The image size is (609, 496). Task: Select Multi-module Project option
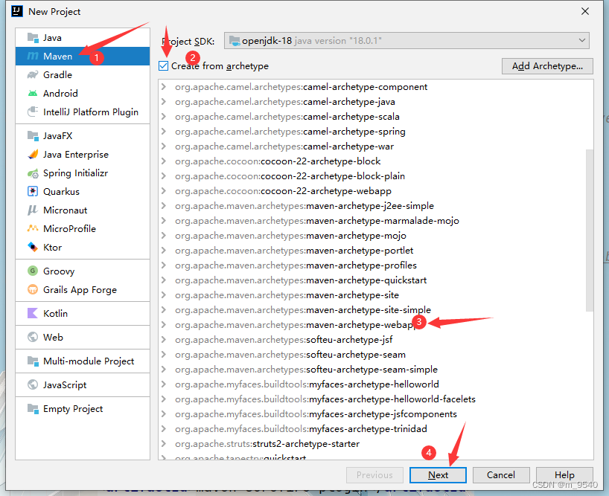pyautogui.click(x=83, y=361)
